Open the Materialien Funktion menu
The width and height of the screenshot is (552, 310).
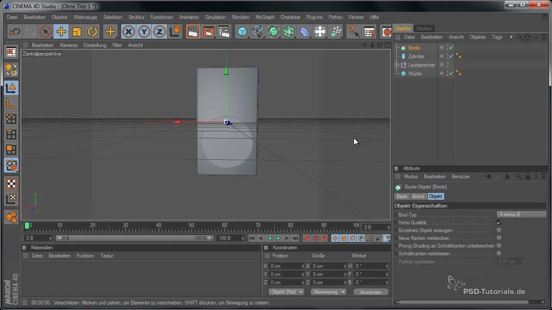85,256
